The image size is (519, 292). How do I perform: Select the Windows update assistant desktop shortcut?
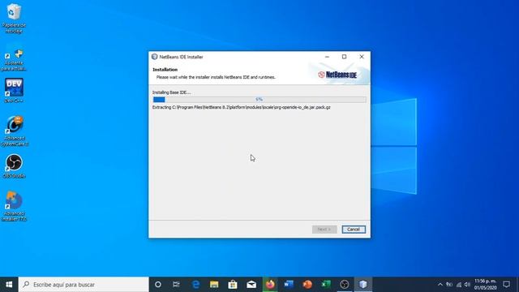(x=14, y=58)
